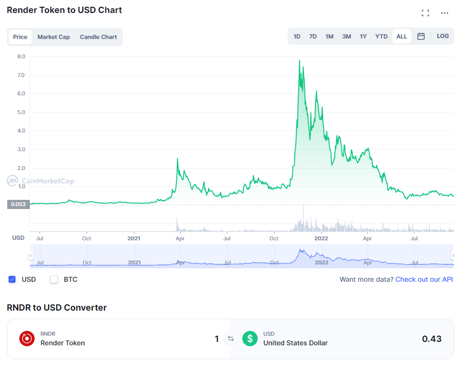This screenshot has height=366, width=461.
Task: Click the green dollar sign USD icon
Action: [250, 339]
